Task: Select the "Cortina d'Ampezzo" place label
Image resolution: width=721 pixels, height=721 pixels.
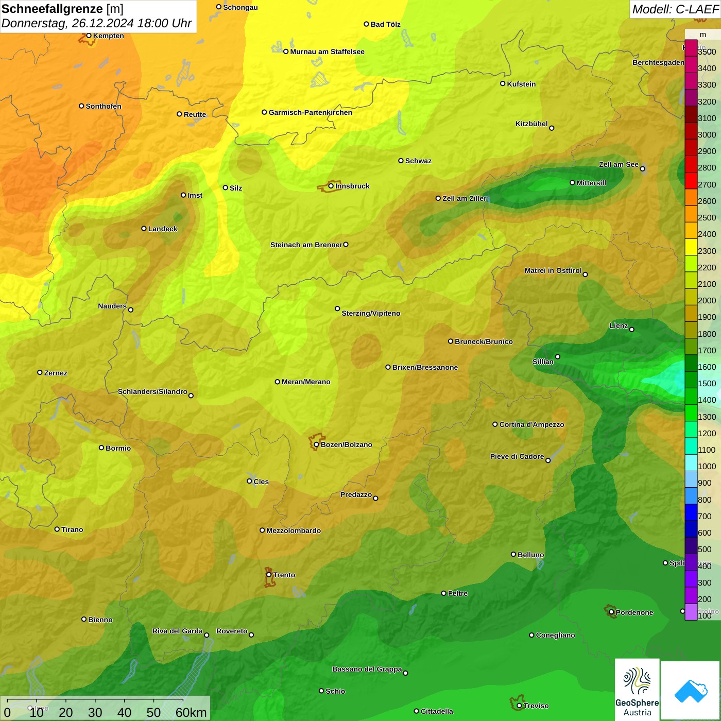Action: coord(531,424)
